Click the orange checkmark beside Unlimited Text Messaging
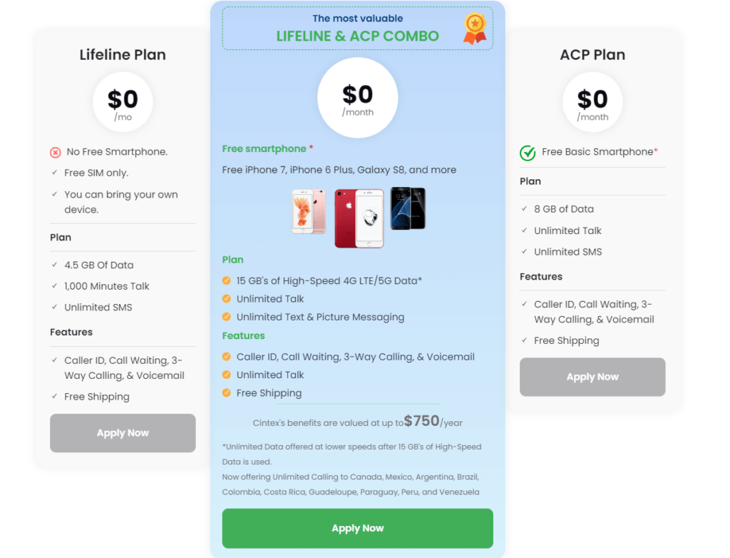The image size is (730, 558). click(227, 317)
